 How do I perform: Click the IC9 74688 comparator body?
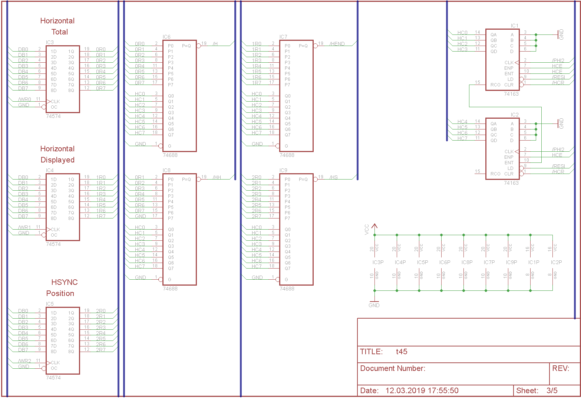pyautogui.click(x=296, y=229)
